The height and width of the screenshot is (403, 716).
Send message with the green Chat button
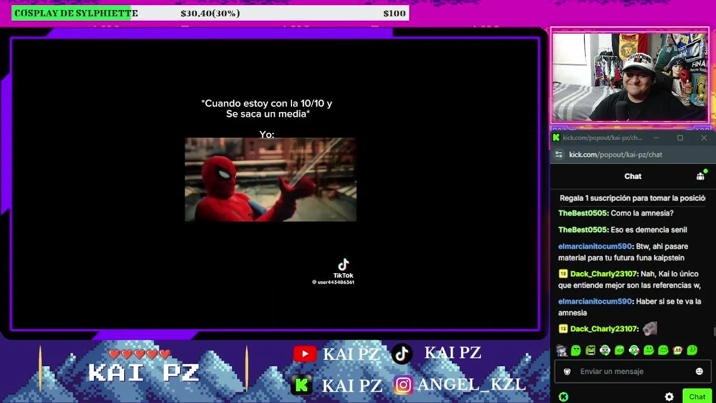(697, 397)
